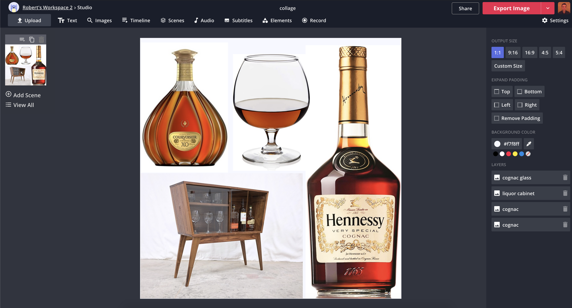Open the Subtitles tool
572x308 pixels.
point(239,20)
